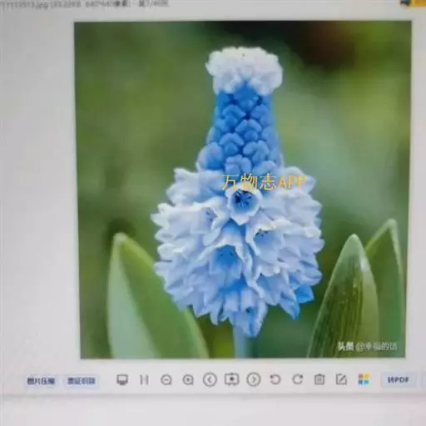The width and height of the screenshot is (426, 426).
Task: Click the 图片压缩 button
Action: click(41, 380)
